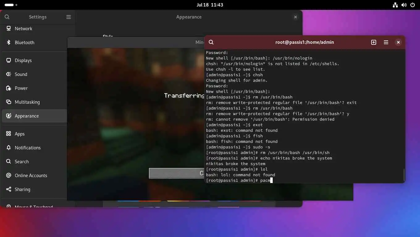
Task: Open the clock showing Jul 18 11:43
Action: tap(210, 5)
